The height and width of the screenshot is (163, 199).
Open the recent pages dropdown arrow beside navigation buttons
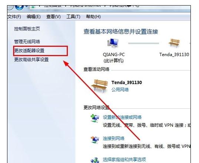[27, 6]
